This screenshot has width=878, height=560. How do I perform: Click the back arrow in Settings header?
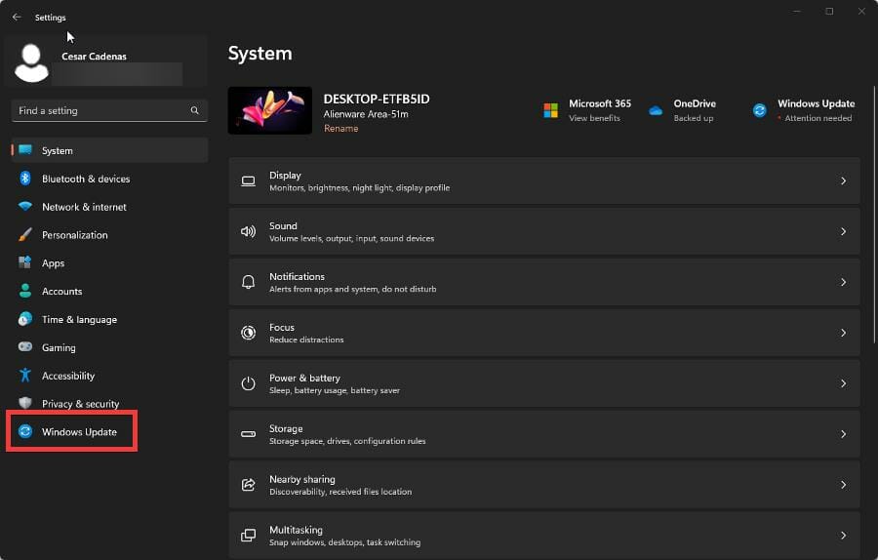(x=17, y=18)
